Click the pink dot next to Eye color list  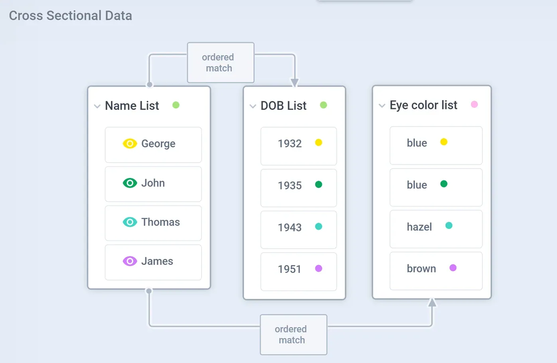click(x=474, y=104)
